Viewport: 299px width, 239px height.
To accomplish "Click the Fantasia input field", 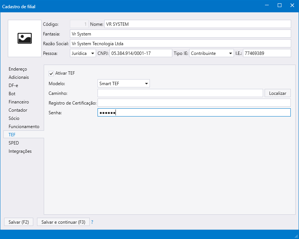I will tap(181, 34).
